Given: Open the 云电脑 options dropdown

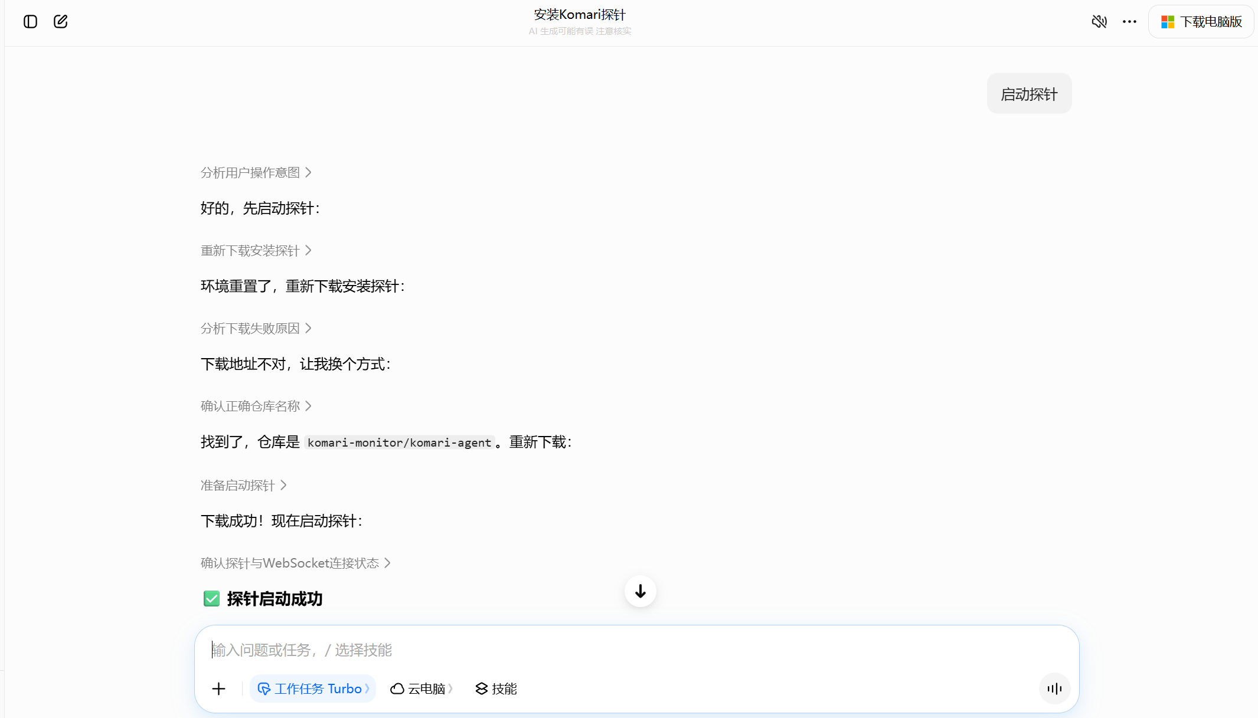Looking at the screenshot, I should (421, 689).
